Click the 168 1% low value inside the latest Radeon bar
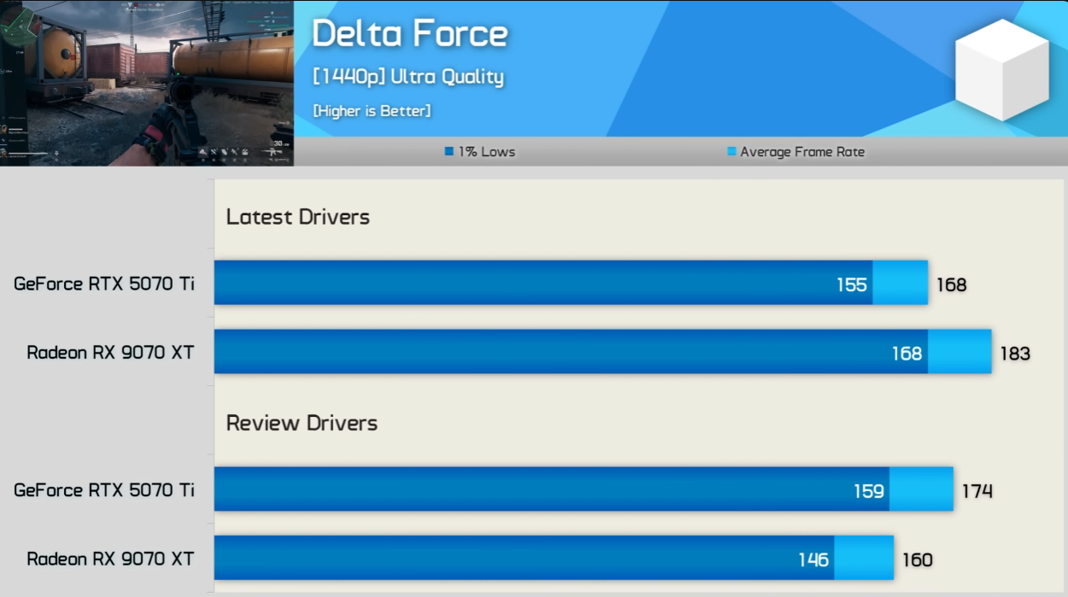 tap(907, 353)
